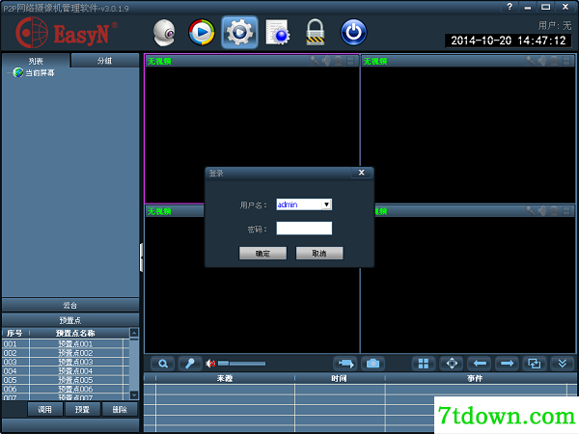The height and width of the screenshot is (434, 579).
Task: Click the 确定 button in login dialog
Action: [262, 253]
